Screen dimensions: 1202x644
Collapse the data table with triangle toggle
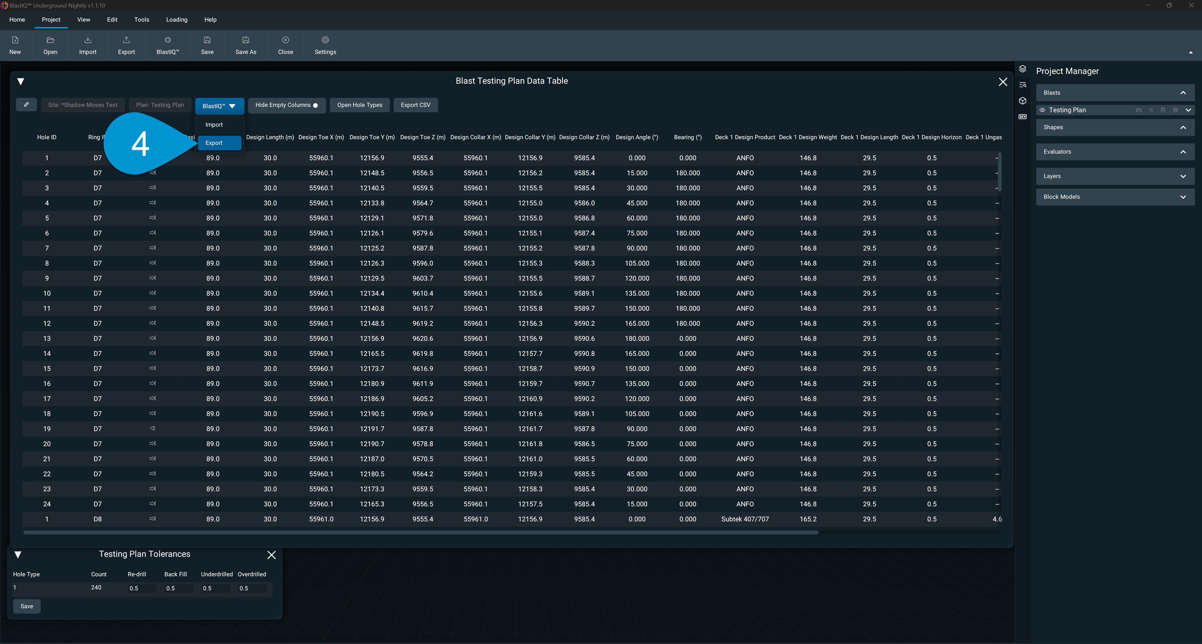pos(21,82)
